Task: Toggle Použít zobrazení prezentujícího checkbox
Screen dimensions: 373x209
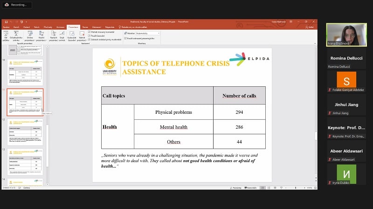Action: [125, 38]
